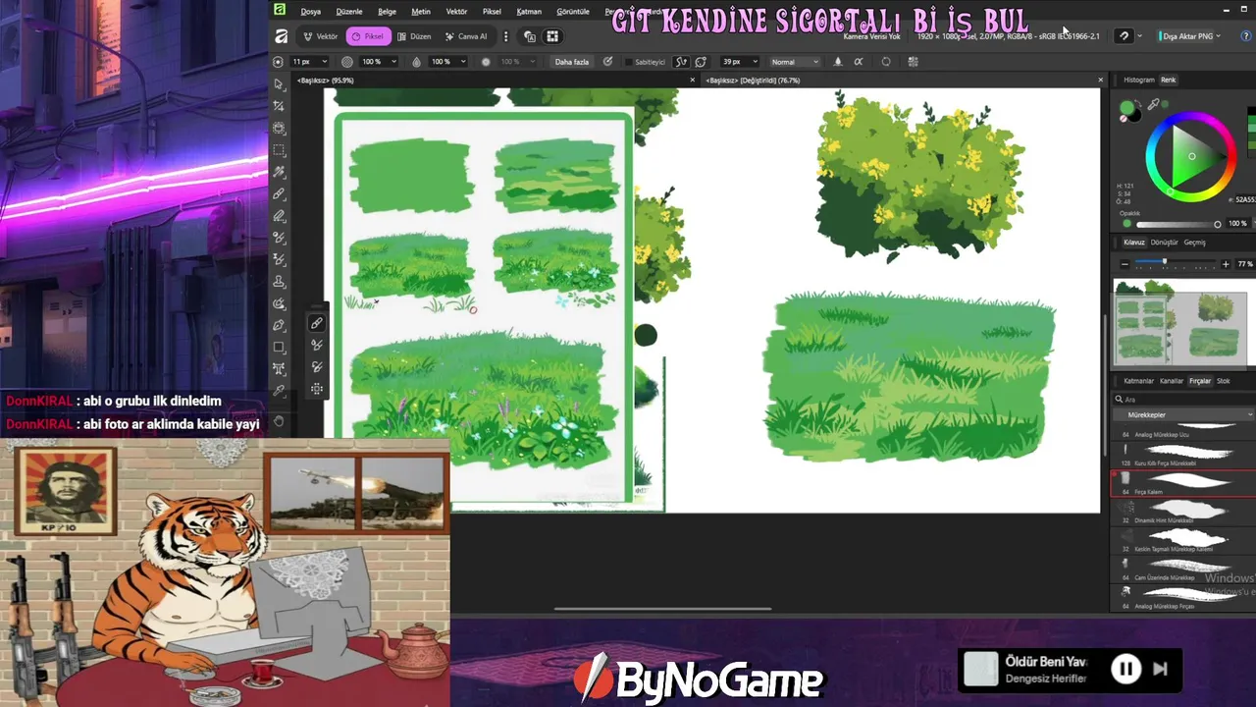This screenshot has width=1256, height=707.
Task: Open the three-dot more studios menu
Action: [506, 36]
